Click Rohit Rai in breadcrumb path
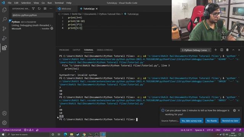 (77, 14)
